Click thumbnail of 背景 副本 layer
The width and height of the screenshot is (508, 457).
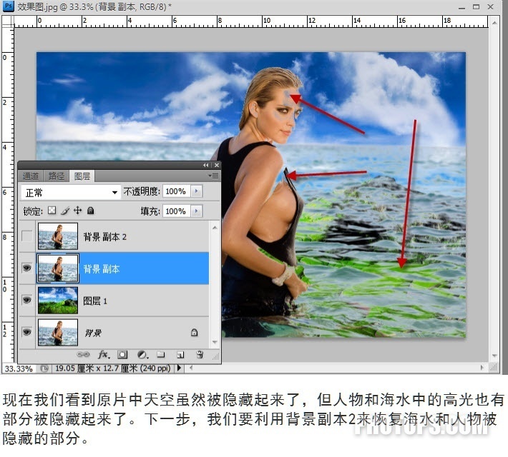pos(58,268)
